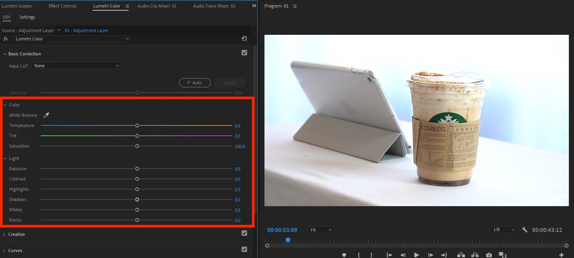Image resolution: width=574 pixels, height=258 pixels.
Task: Go to In point
Action: pyautogui.click(x=389, y=255)
